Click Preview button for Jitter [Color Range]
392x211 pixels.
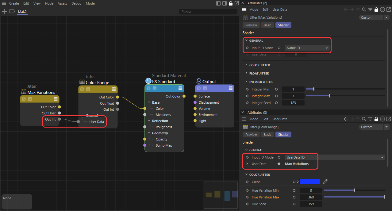click(x=251, y=135)
